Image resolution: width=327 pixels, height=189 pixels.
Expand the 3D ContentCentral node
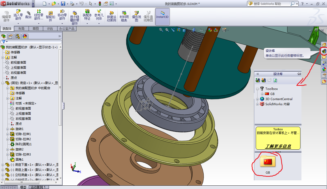pos(258,99)
